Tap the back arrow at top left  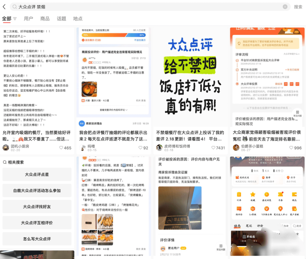[x=4, y=7]
